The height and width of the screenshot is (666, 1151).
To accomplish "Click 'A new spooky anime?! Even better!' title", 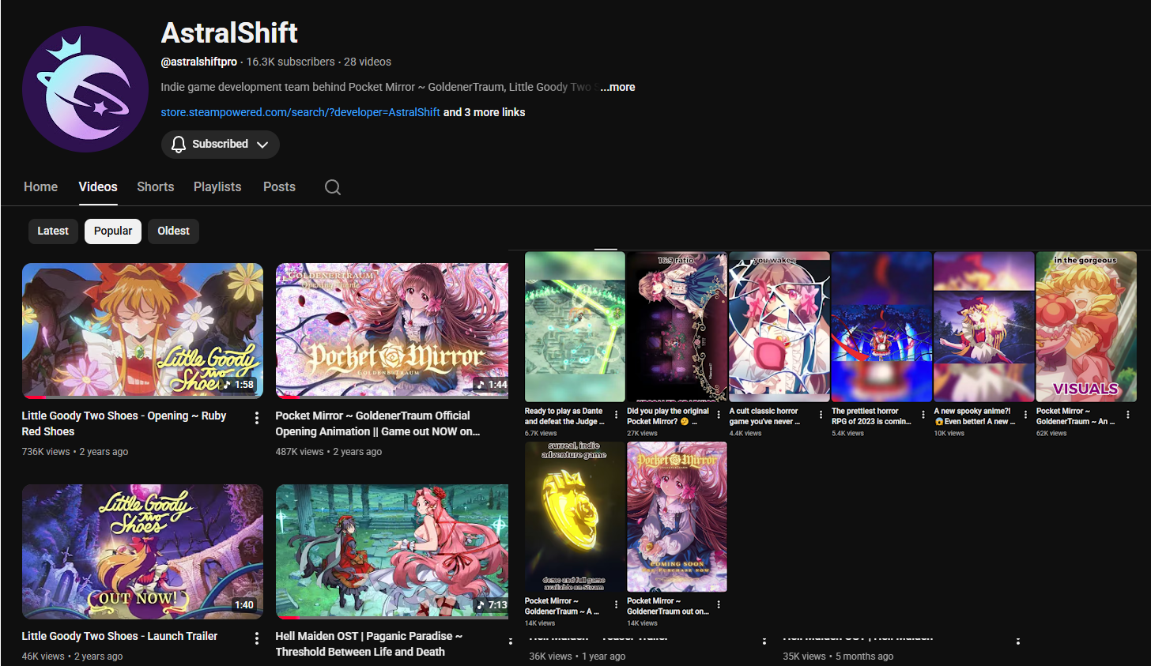I will coord(975,416).
